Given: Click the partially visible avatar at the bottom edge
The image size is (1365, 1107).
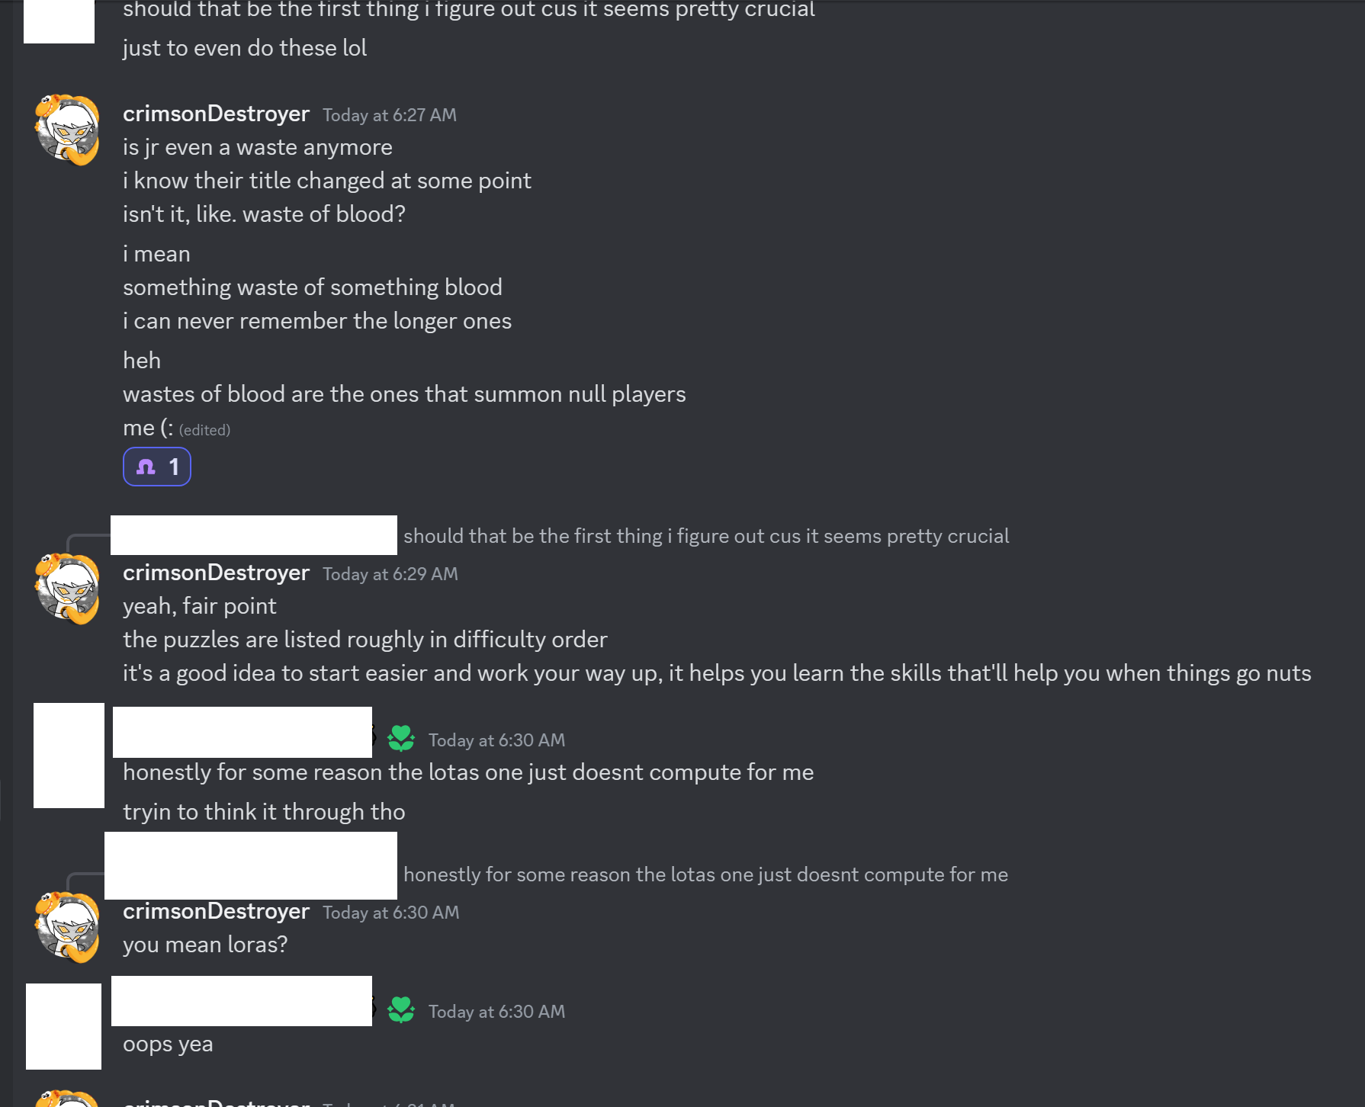Looking at the screenshot, I should [x=67, y=1099].
